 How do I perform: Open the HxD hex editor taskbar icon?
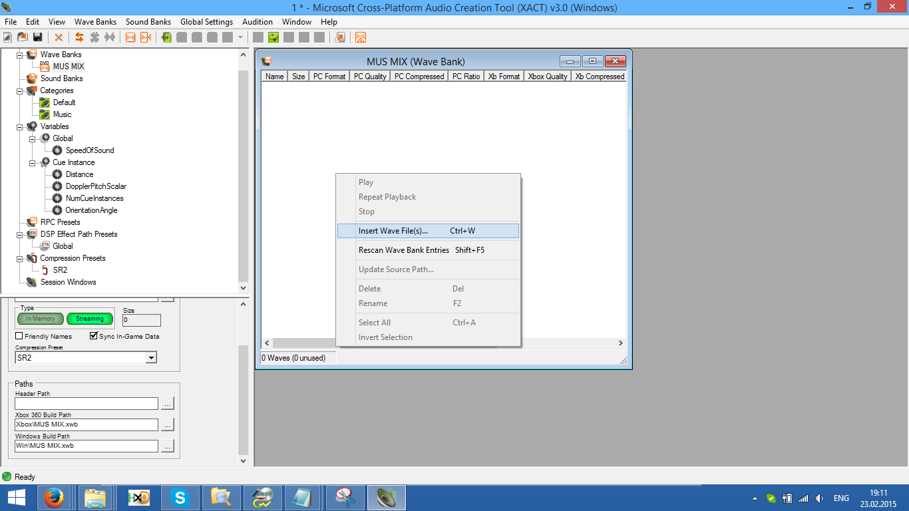point(138,498)
